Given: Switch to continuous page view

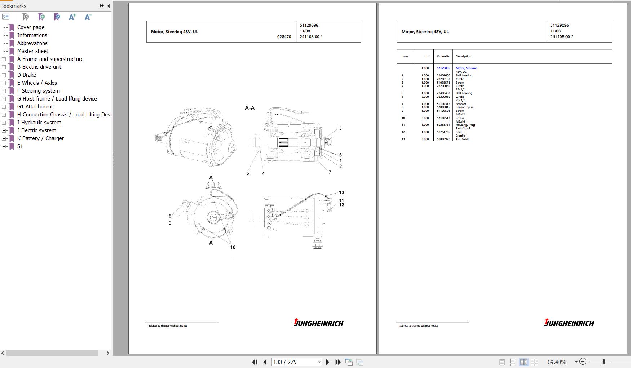Looking at the screenshot, I should tap(512, 362).
